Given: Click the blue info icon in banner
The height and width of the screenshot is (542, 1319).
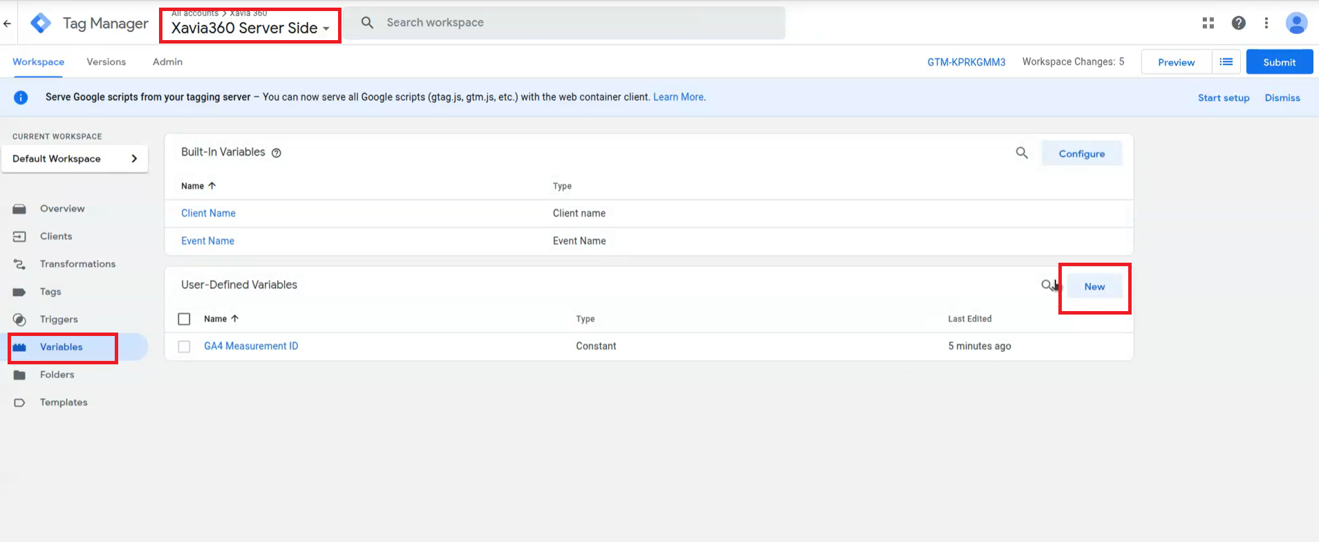Looking at the screenshot, I should (x=21, y=97).
